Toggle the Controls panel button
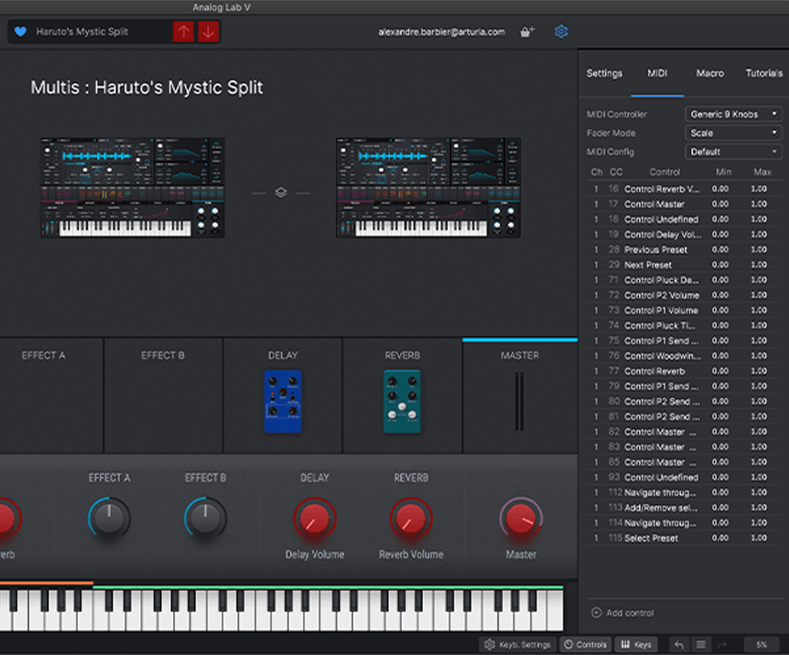789x655 pixels. click(585, 645)
